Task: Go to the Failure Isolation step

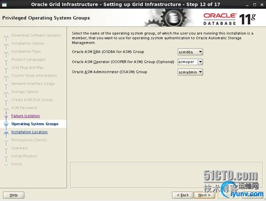Action: click(x=25, y=116)
